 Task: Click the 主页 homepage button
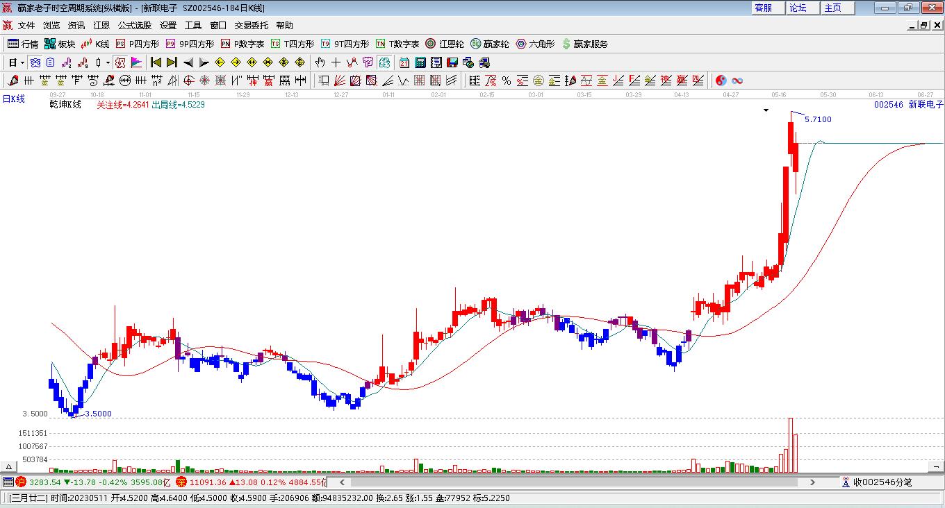837,8
